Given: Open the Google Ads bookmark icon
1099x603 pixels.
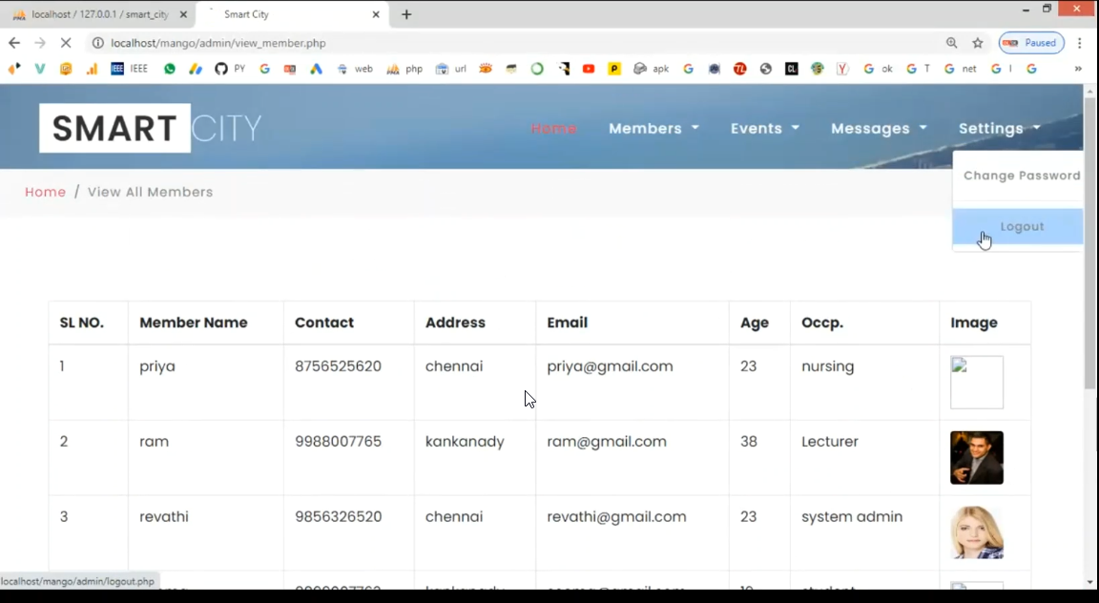Looking at the screenshot, I should click(x=316, y=69).
